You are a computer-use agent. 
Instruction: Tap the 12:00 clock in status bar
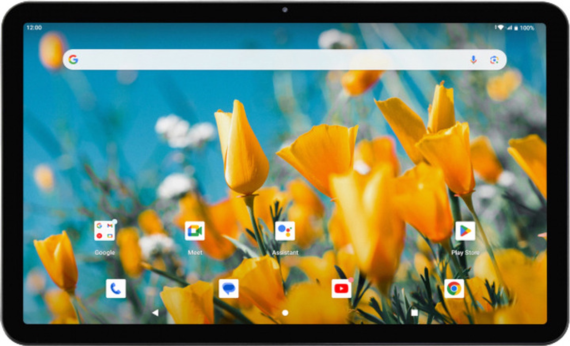coord(34,28)
